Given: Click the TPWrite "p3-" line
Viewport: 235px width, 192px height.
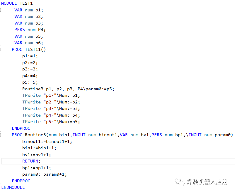Looking at the screenshot, I should coord(51,109).
